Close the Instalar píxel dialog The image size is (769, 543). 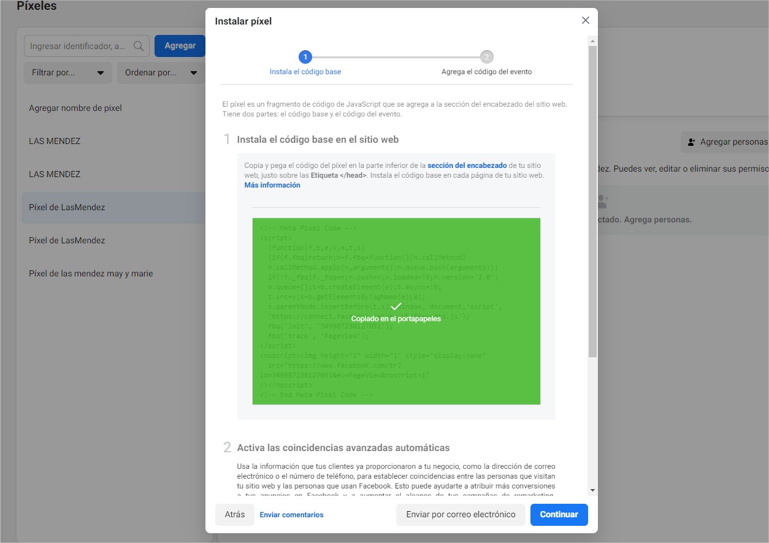pos(585,20)
